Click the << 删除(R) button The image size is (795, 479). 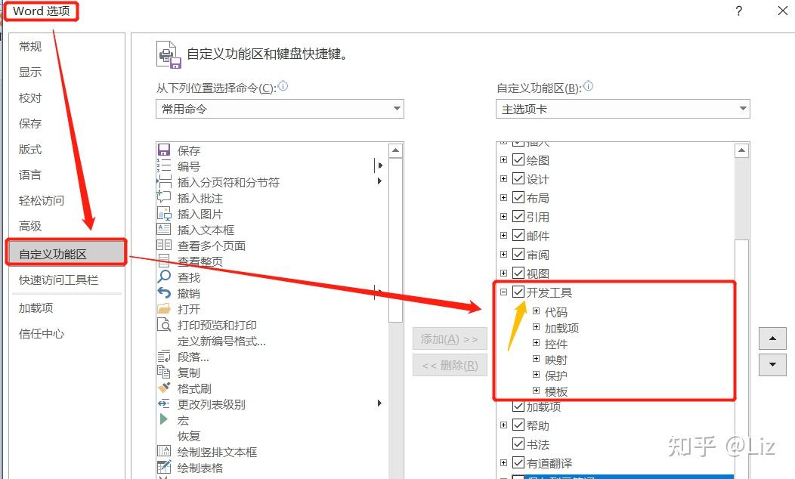pos(450,365)
